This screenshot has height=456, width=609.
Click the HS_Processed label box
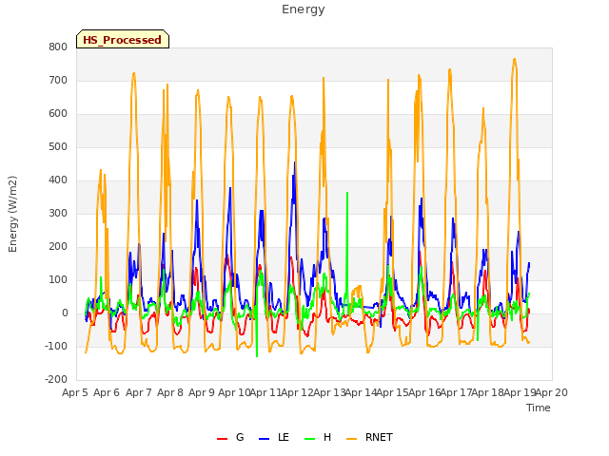[x=123, y=39]
